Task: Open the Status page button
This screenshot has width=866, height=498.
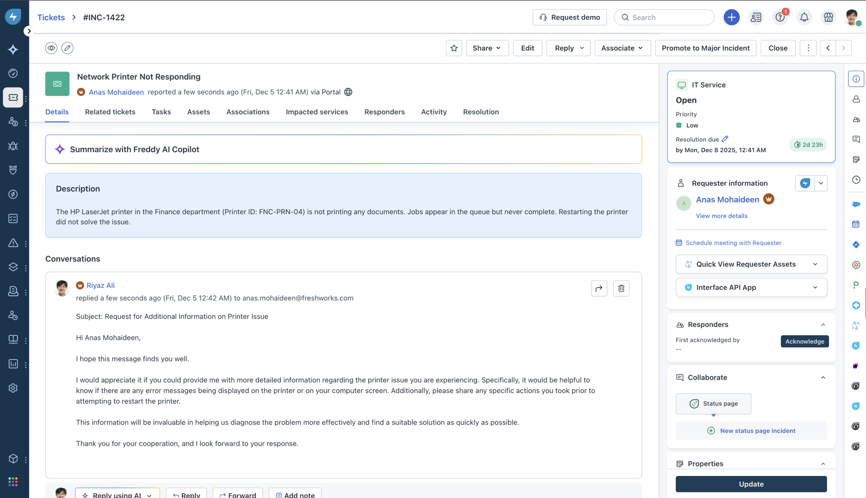Action: tap(713, 404)
